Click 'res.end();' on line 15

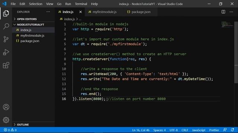91,94
